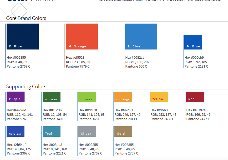Image resolution: width=228 pixels, height=160 pixels.
Task: Click the D. Blue color swatch
Action: (23, 36)
